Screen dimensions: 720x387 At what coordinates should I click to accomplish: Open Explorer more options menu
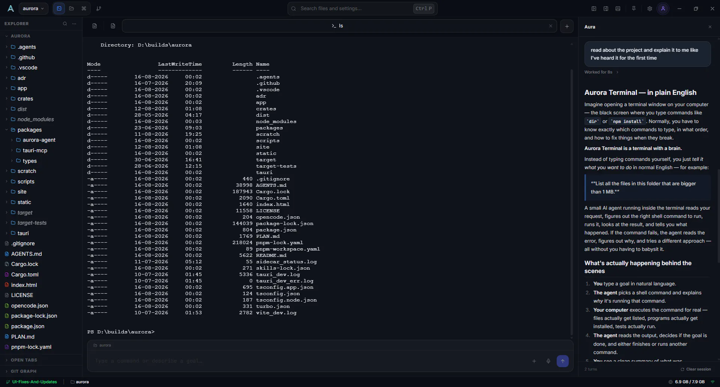[74, 24]
